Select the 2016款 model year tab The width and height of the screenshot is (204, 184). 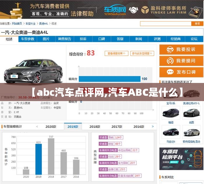[x=139, y=127]
